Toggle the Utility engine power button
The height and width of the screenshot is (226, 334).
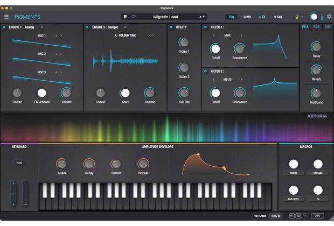[x=171, y=27]
